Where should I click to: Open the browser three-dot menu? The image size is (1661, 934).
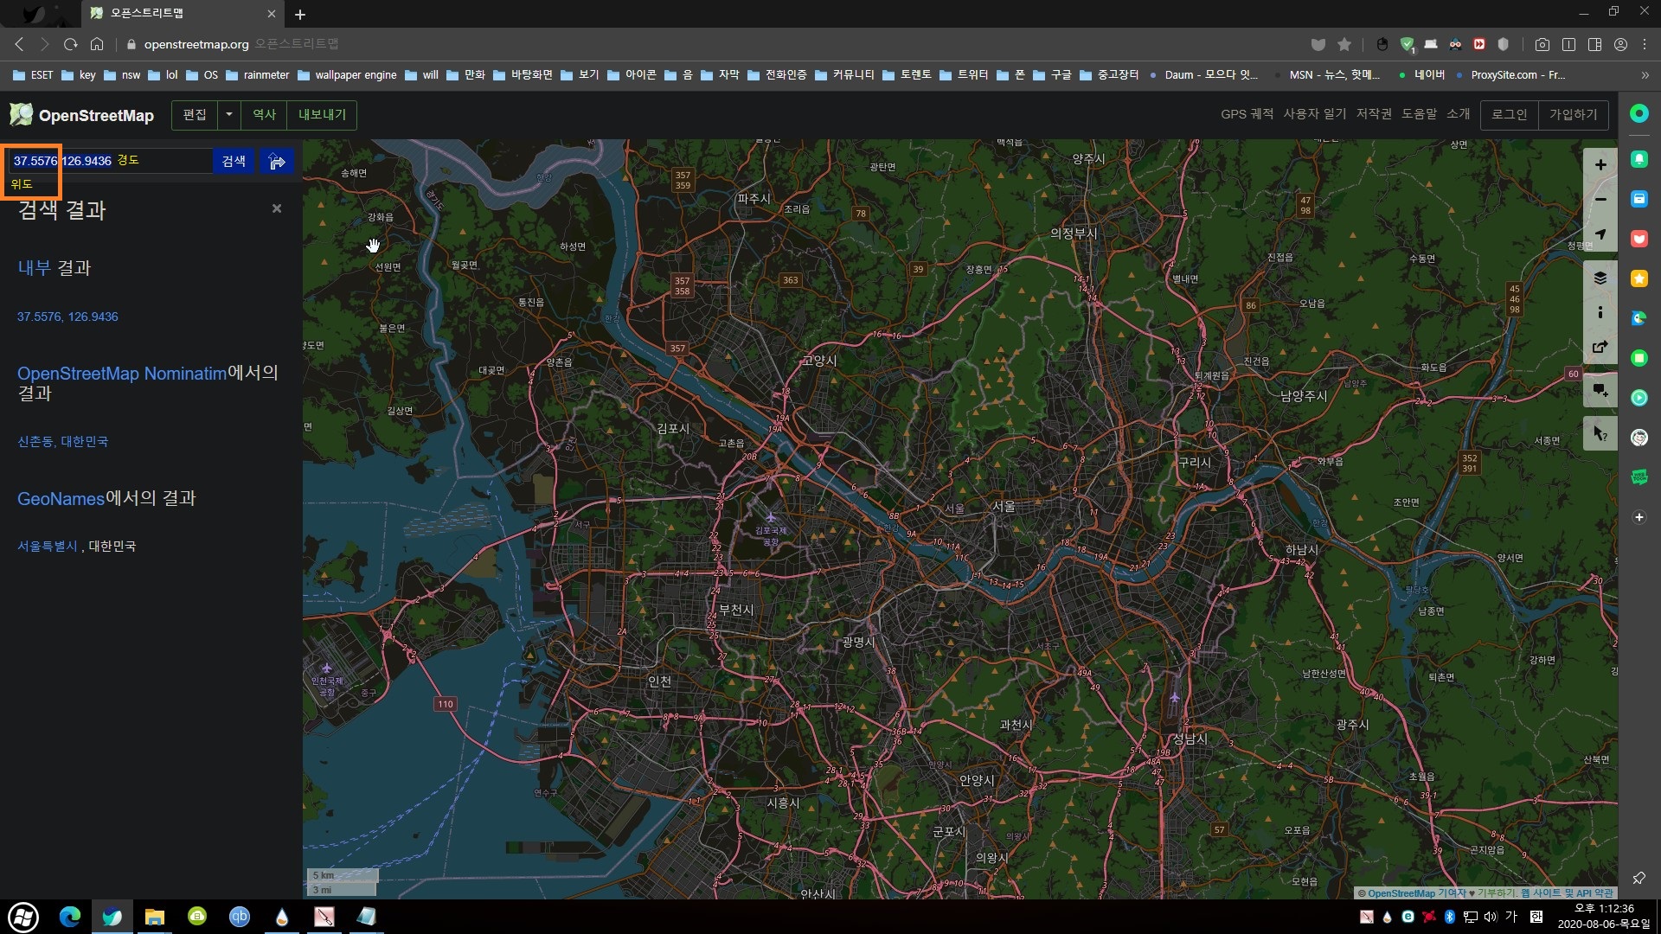coord(1645,44)
